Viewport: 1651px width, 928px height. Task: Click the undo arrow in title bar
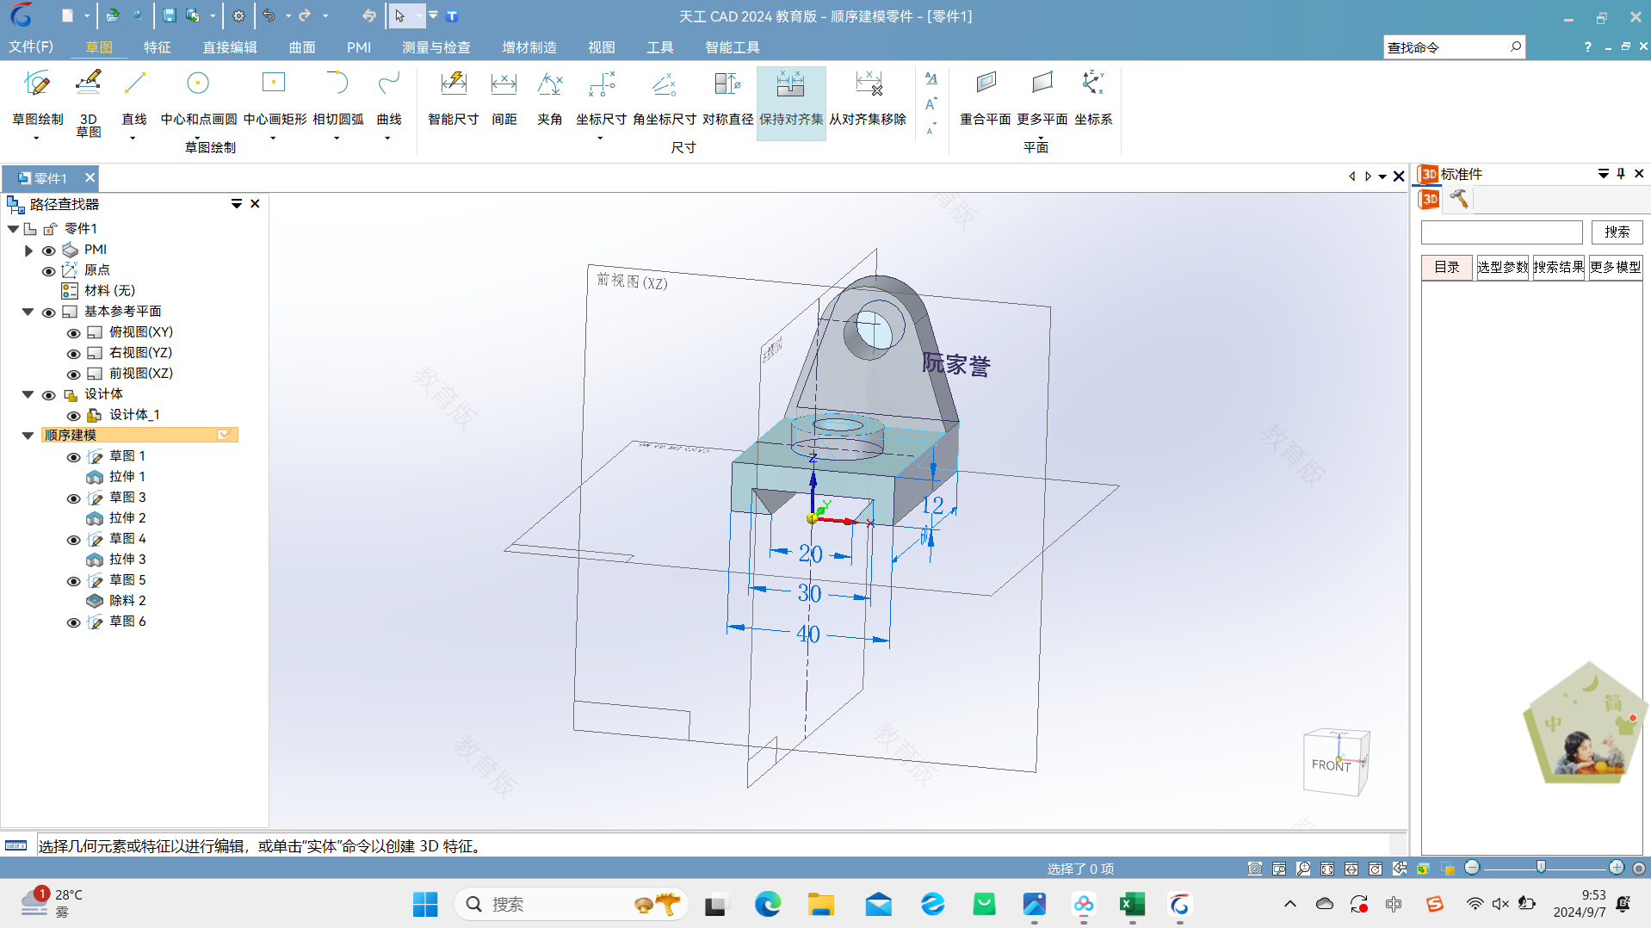(269, 15)
